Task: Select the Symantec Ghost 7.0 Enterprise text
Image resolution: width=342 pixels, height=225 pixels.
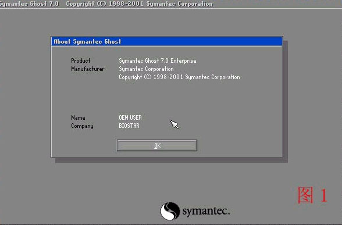Action: coord(158,60)
